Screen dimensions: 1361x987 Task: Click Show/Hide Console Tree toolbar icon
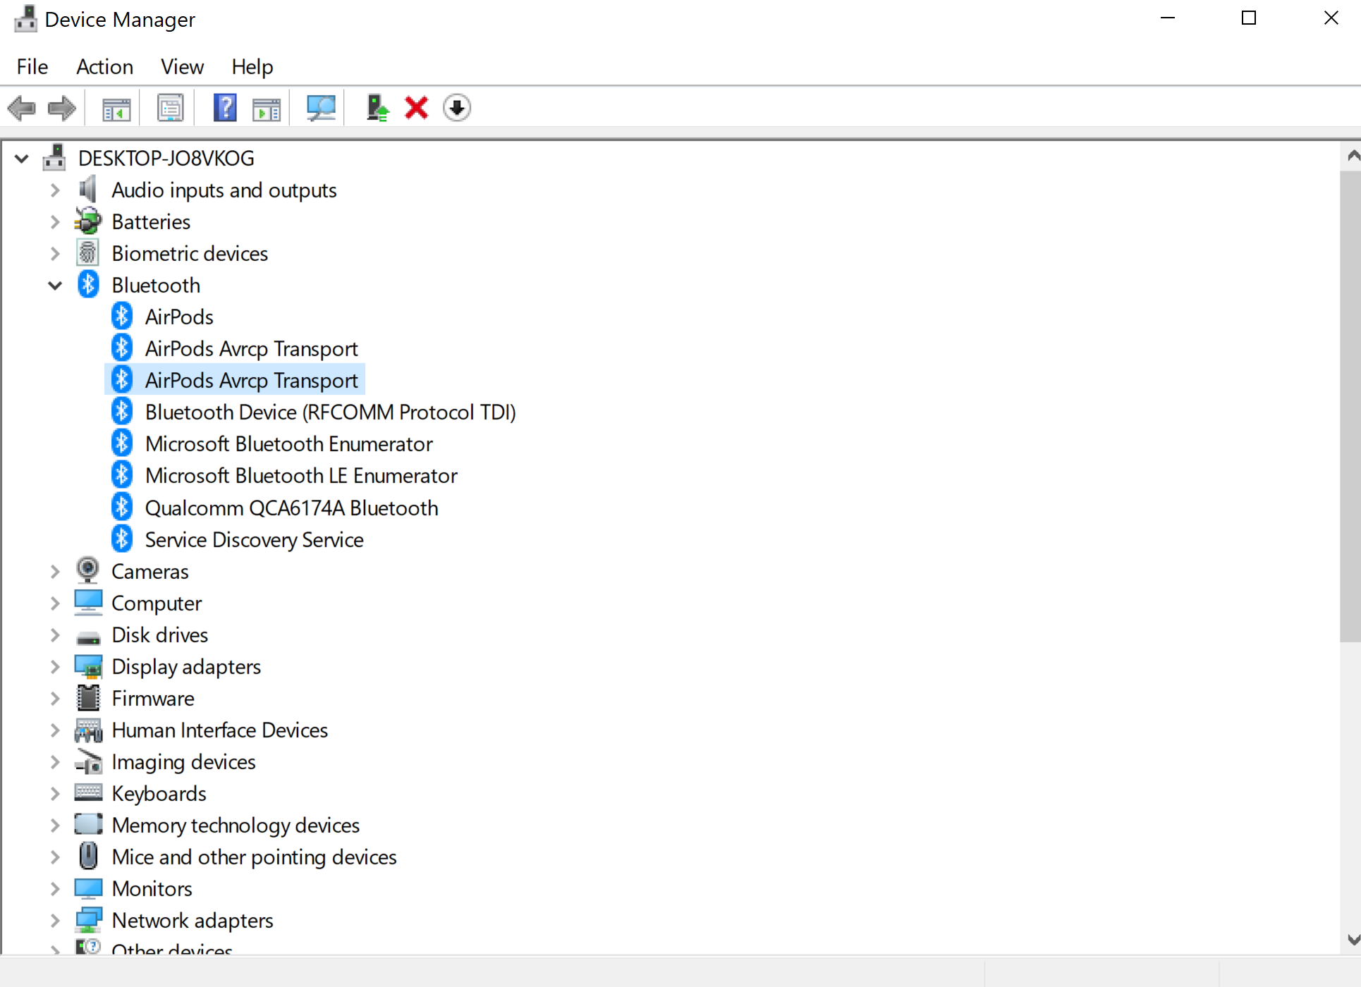116,109
